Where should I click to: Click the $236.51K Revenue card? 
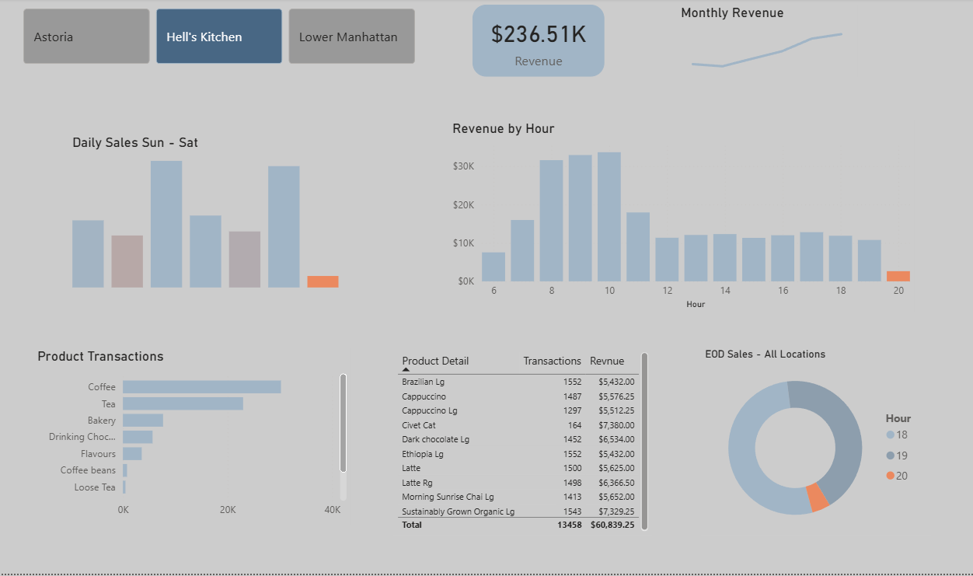[538, 41]
